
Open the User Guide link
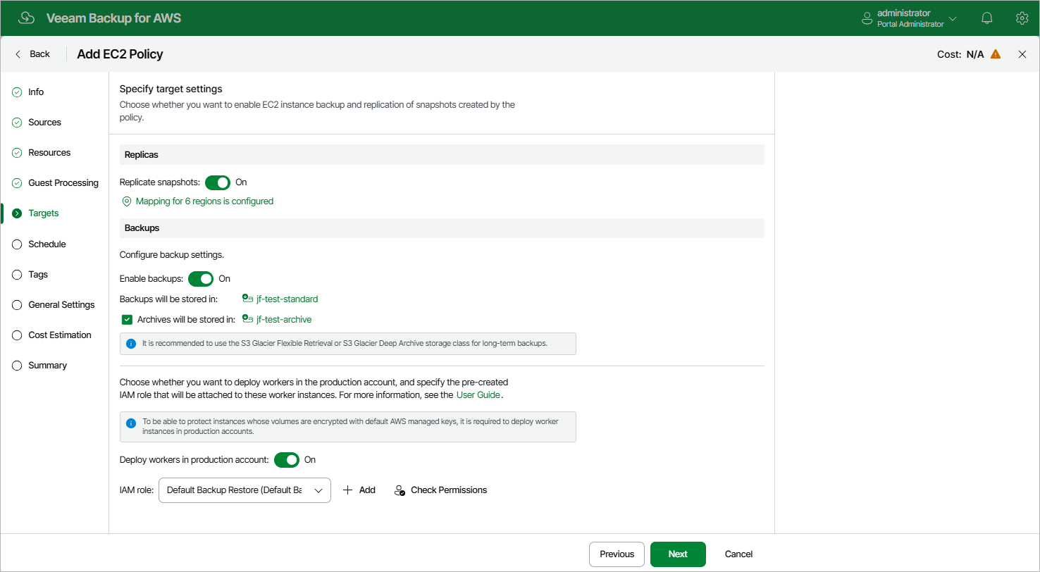(478, 395)
